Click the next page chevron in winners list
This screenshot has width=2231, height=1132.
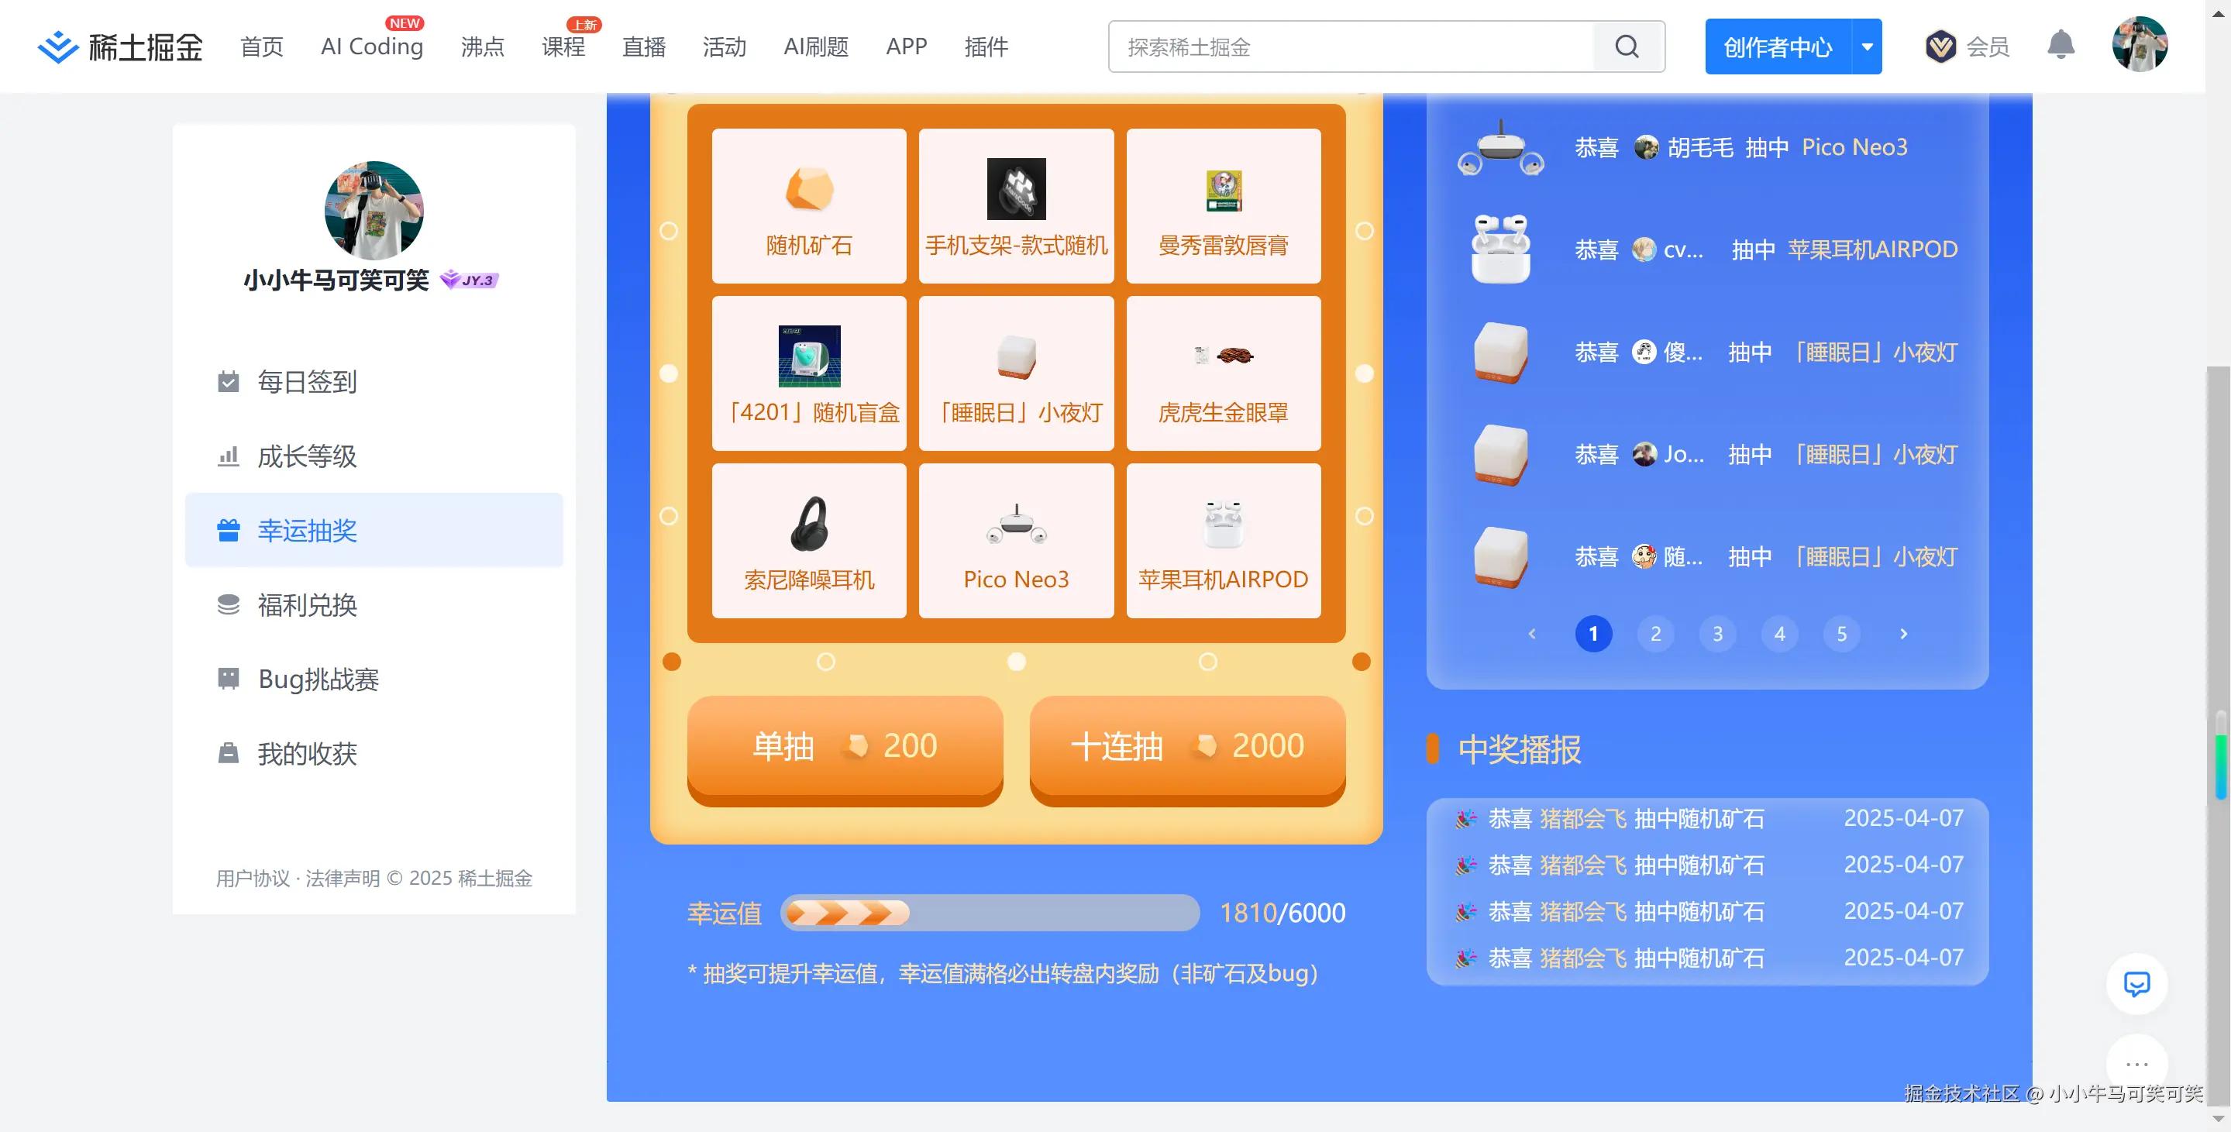click(x=1904, y=633)
